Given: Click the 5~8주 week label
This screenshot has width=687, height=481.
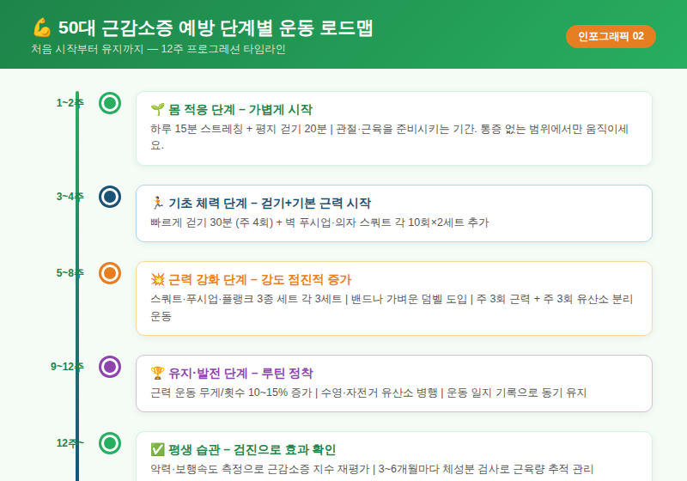Looking at the screenshot, I should point(70,273).
